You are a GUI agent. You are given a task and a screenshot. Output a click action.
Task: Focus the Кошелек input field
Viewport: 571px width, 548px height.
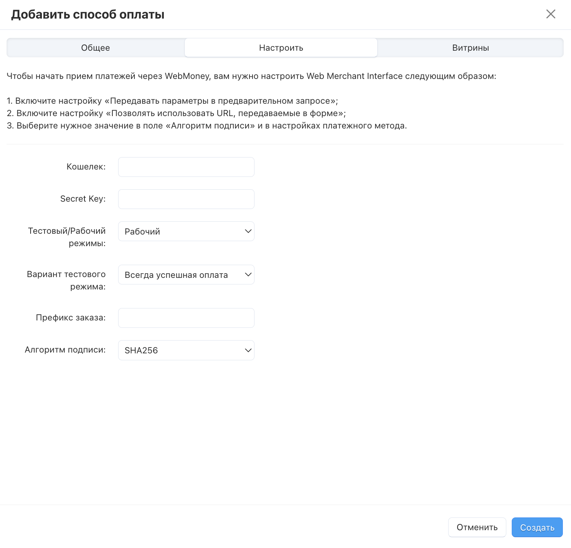[186, 167]
